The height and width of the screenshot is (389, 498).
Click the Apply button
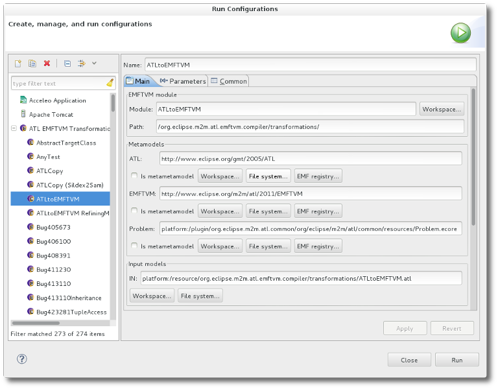click(x=405, y=328)
